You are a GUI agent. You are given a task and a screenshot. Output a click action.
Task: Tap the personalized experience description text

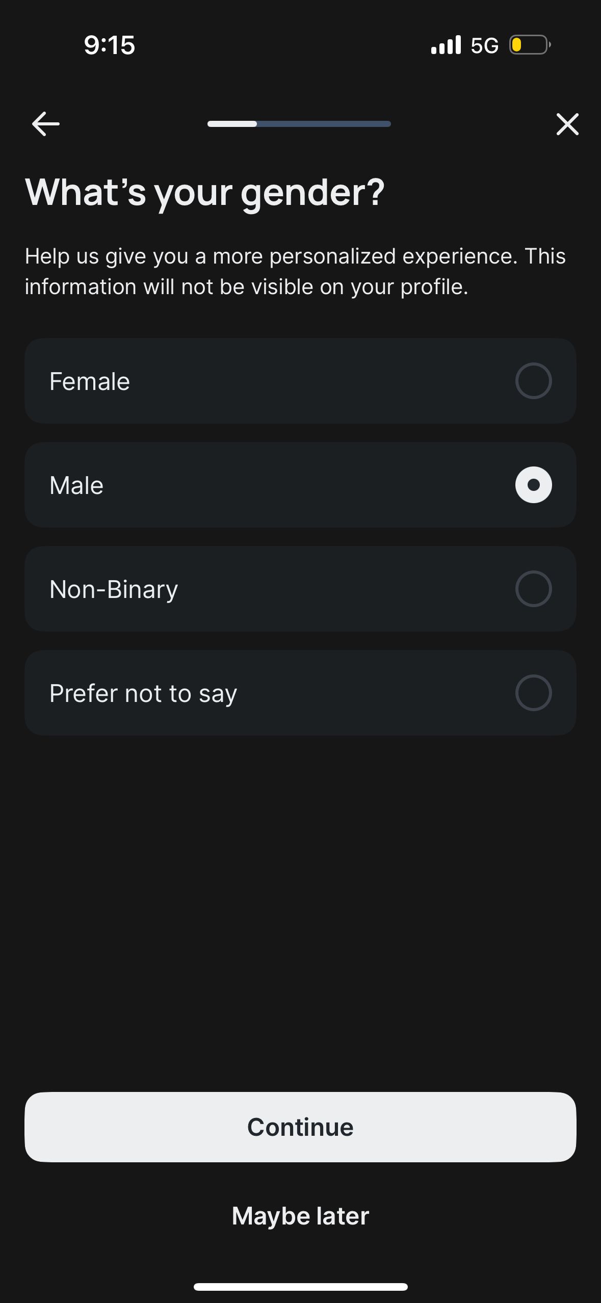[x=295, y=271]
